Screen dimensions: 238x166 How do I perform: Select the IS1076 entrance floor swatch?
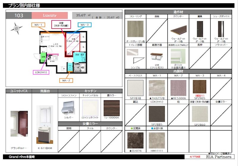(135, 141)
